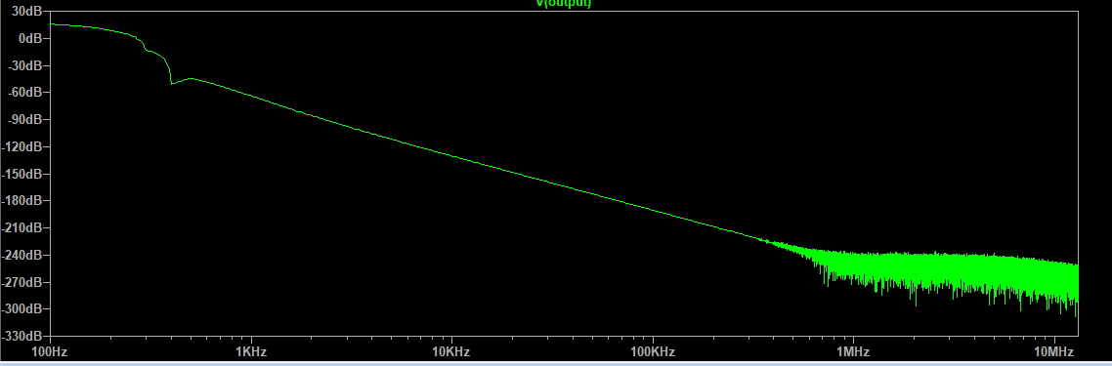Click the -120dB axis label

pos(21,146)
